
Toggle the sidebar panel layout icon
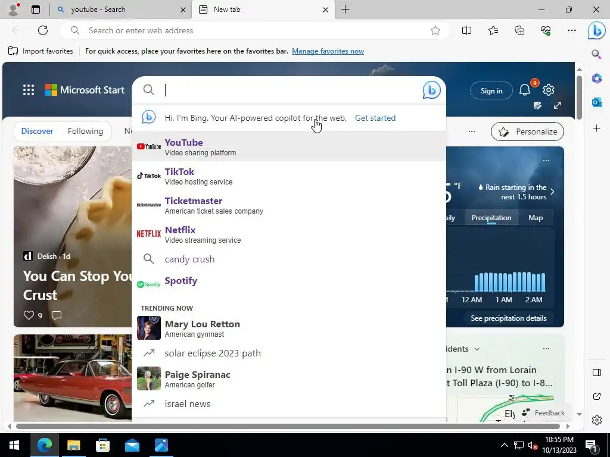click(x=597, y=373)
